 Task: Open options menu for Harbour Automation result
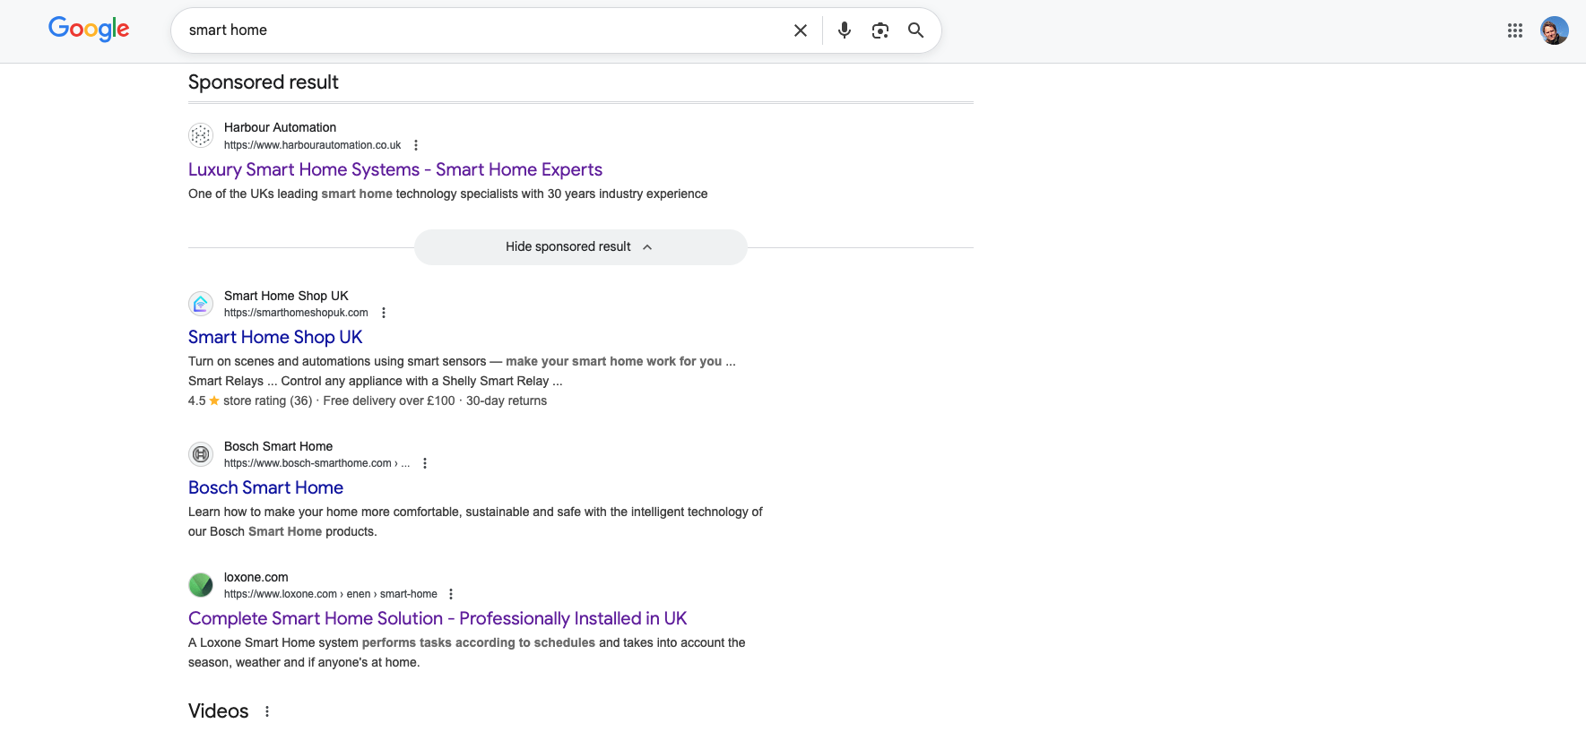click(x=416, y=145)
